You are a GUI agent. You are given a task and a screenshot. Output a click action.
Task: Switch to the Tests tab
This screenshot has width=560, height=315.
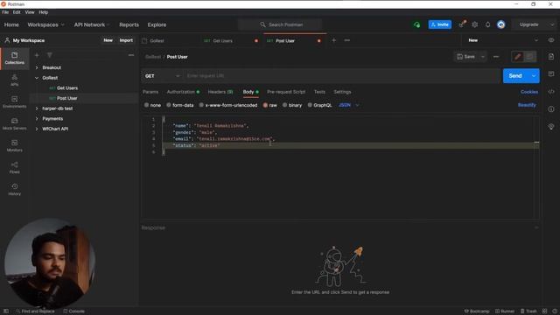coord(319,92)
